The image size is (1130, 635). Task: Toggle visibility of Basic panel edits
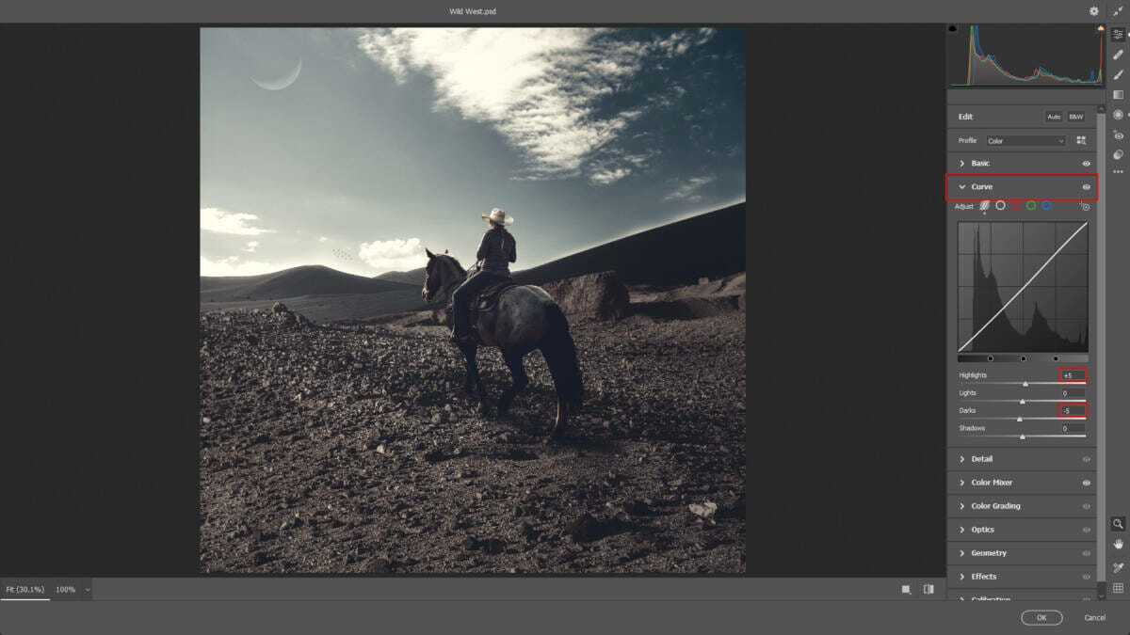tap(1086, 164)
